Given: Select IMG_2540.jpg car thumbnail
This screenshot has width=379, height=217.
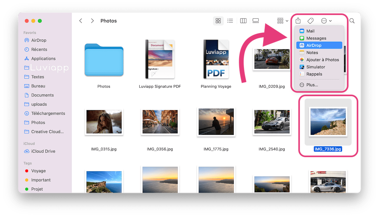Looking at the screenshot, I should point(272,122).
